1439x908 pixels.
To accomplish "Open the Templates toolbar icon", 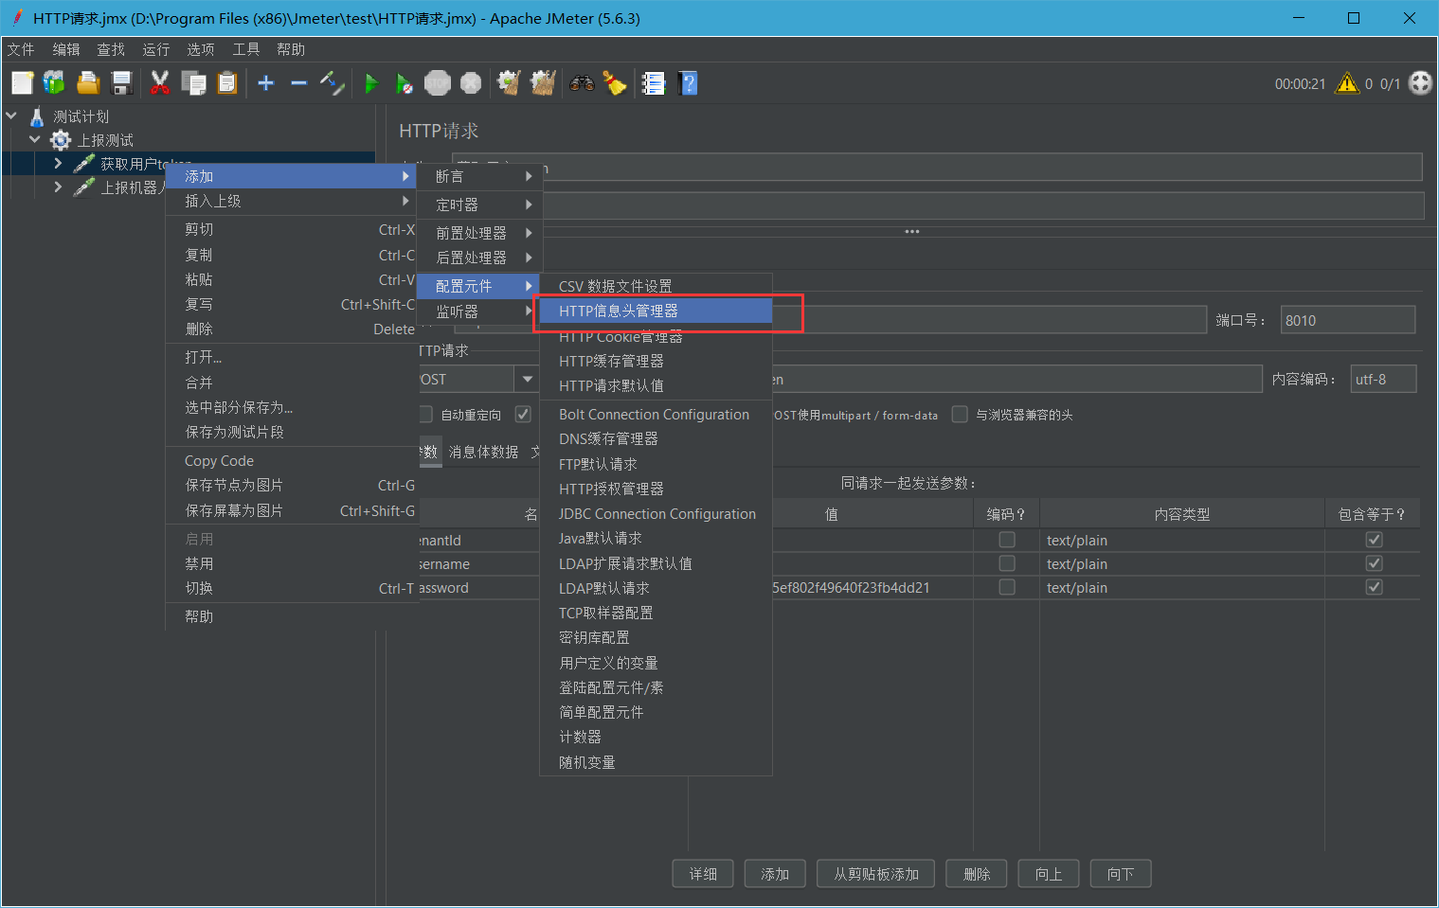I will pos(54,83).
